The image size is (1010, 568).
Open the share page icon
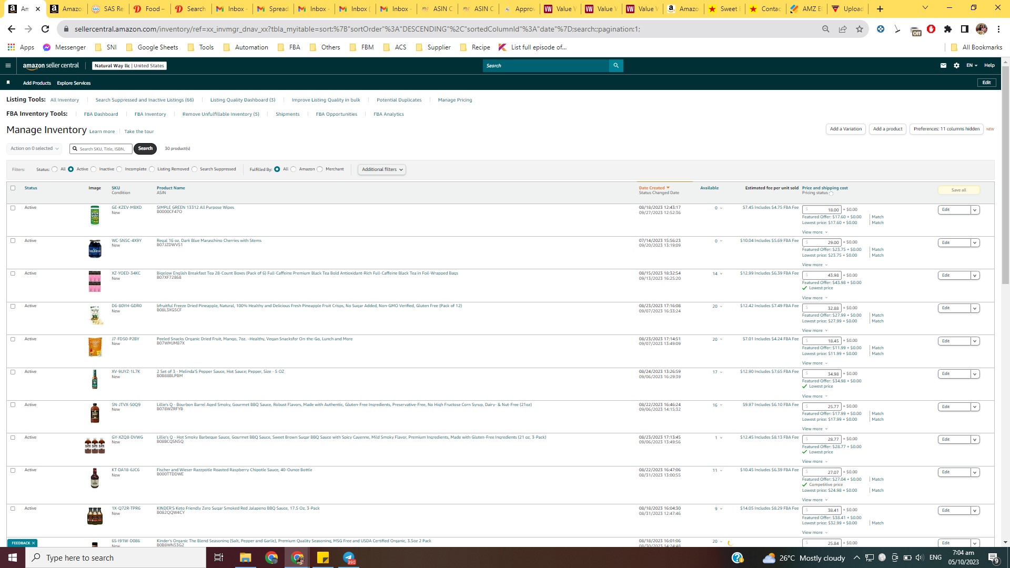click(843, 29)
